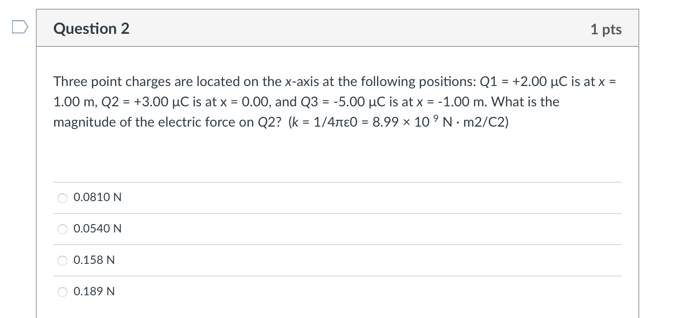
Task: Click the Question 2 title text
Action: coord(91,29)
